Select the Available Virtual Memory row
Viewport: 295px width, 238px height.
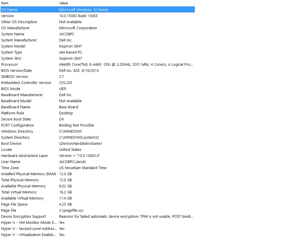tap(98, 198)
